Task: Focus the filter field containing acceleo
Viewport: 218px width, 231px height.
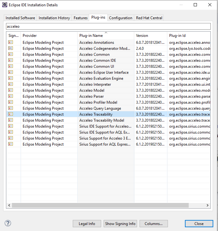Action: pos(108,26)
